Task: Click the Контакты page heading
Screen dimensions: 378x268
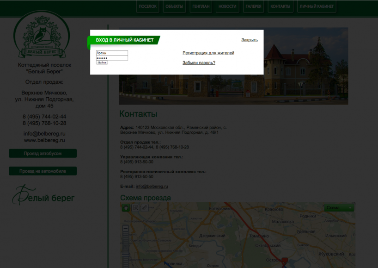Action: pos(138,114)
